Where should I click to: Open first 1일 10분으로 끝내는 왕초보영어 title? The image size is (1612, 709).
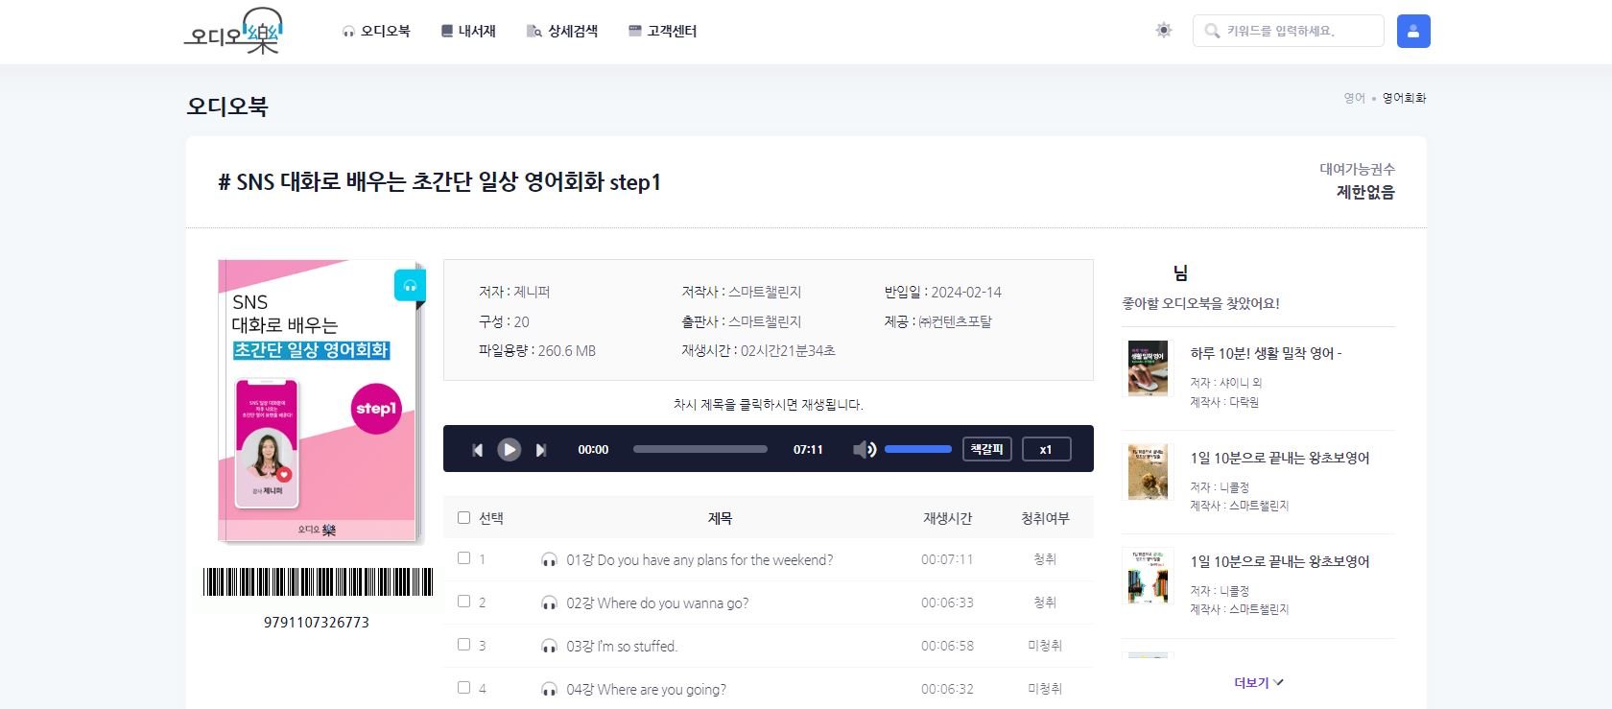tap(1280, 459)
